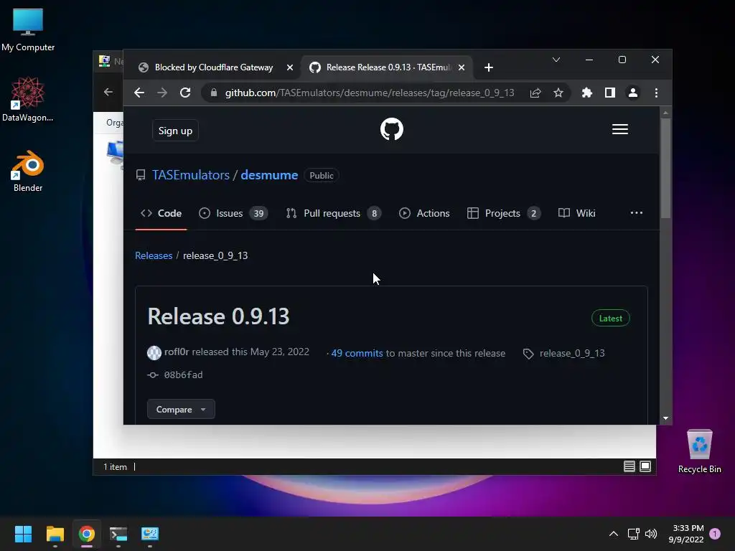Select the Release 0.9.13 browser tab

point(387,67)
